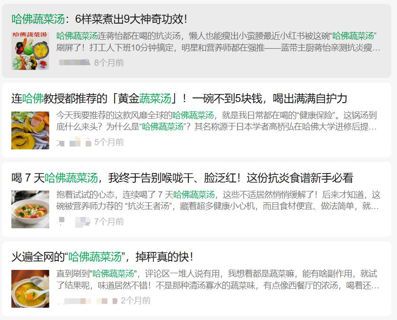
Task: Click the snippet starting 哈佛蔬菜汤连蒋怡都在喝的抗炎汤
Action: (x=218, y=42)
